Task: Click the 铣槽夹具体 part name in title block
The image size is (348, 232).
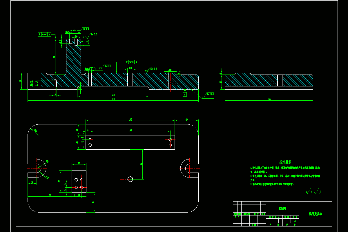Action: pos(316,214)
